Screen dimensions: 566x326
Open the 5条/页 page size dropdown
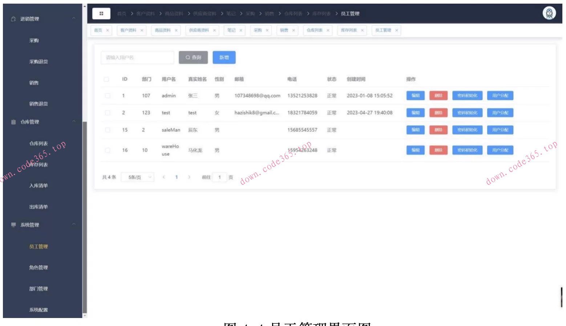pyautogui.click(x=137, y=177)
